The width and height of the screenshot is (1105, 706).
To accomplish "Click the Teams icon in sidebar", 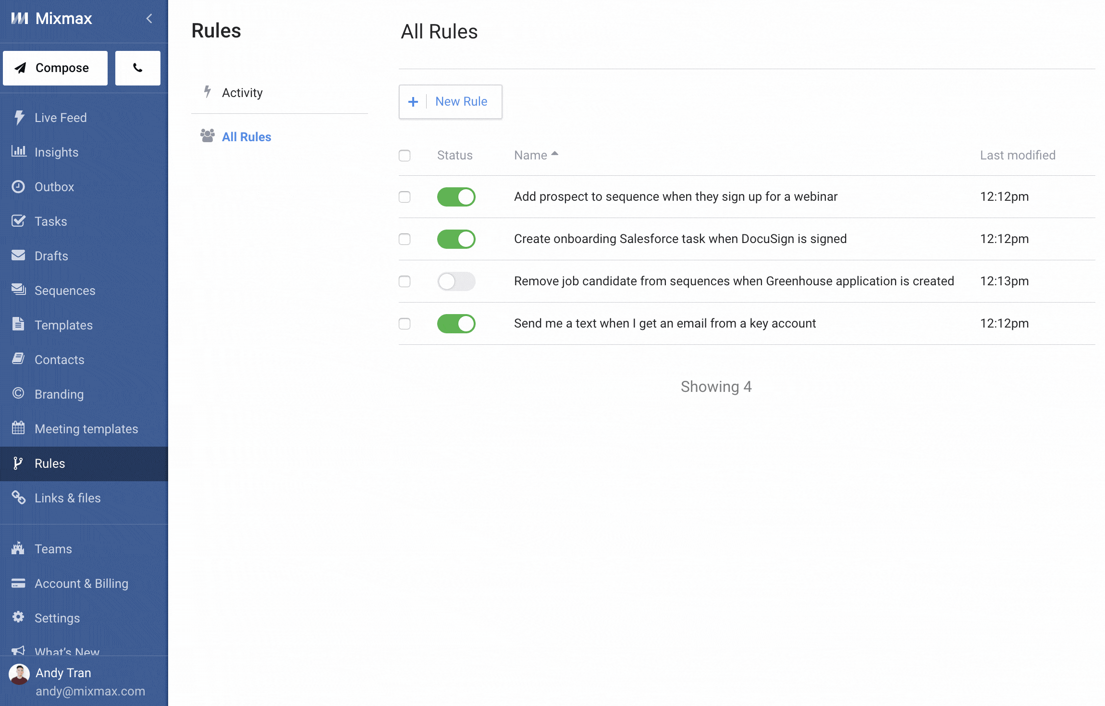I will pyautogui.click(x=19, y=548).
